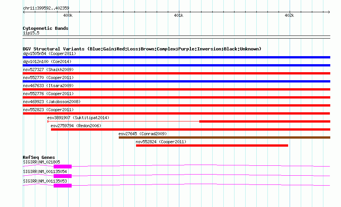Viewport: 341px width, 207px height.
Task: Click the 402k ruler mark
Action: coord(289,15)
